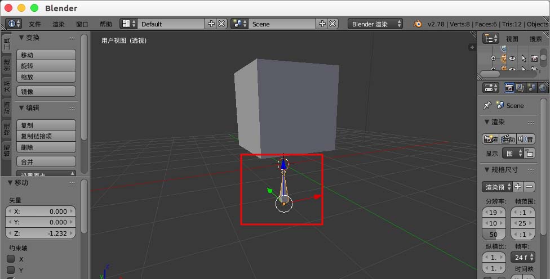Collapse the 规格尺寸 panel

coord(487,169)
